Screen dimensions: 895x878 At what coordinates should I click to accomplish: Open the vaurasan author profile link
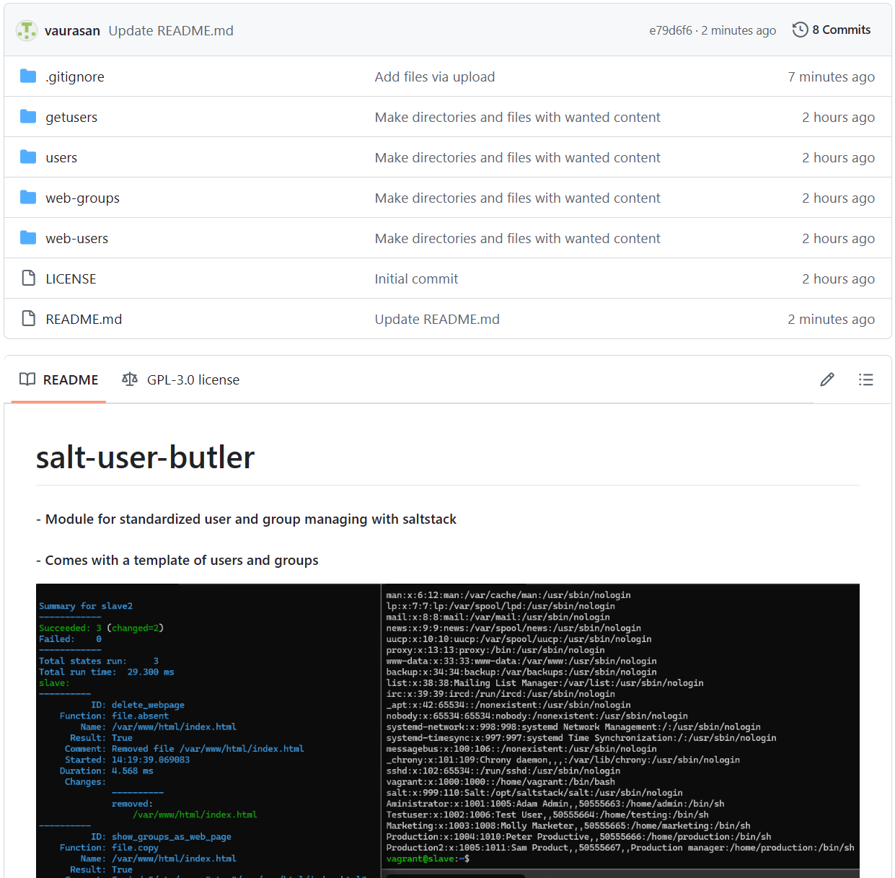pos(72,30)
